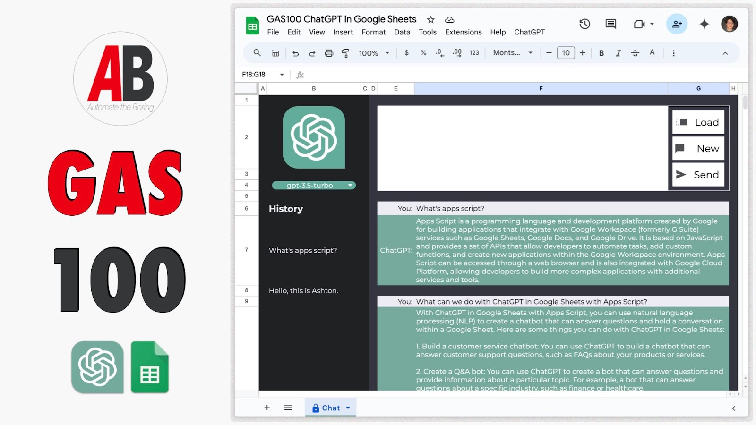Star the GAS100 ChatGPT document
The image size is (756, 425).
430,19
